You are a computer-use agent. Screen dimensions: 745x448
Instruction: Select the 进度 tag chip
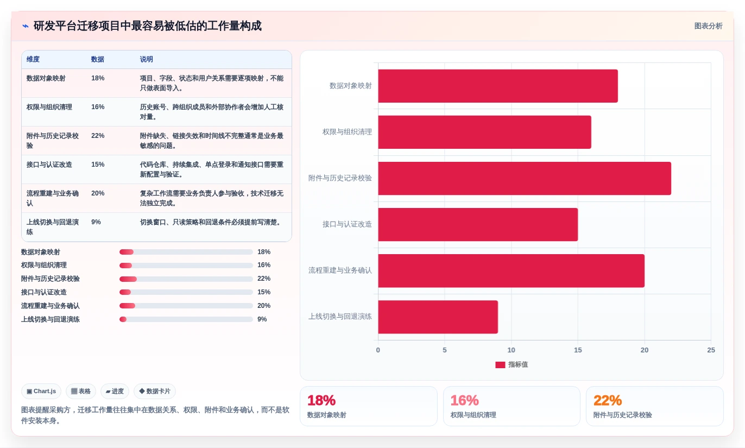(x=115, y=392)
